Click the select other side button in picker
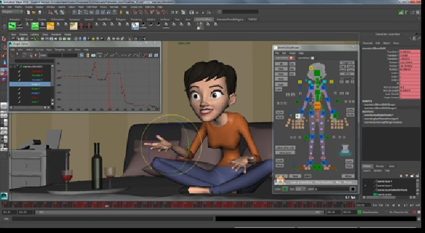The image size is (425, 233). tap(285, 148)
